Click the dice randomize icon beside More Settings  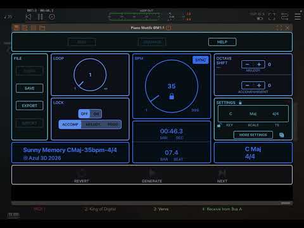(x=281, y=135)
